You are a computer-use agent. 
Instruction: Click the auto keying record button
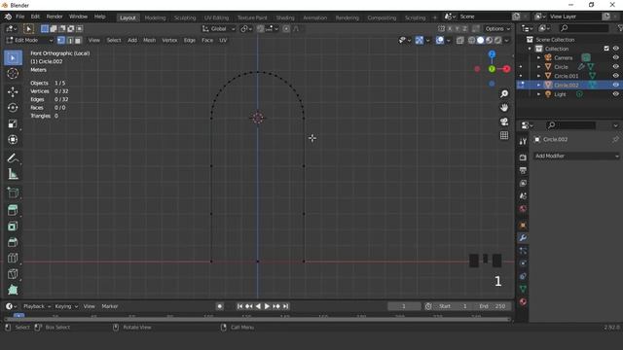pos(219,306)
